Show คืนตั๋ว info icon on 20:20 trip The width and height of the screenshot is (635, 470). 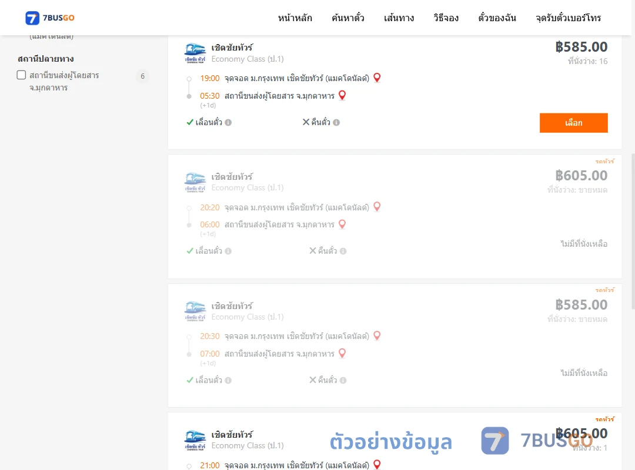pos(343,251)
